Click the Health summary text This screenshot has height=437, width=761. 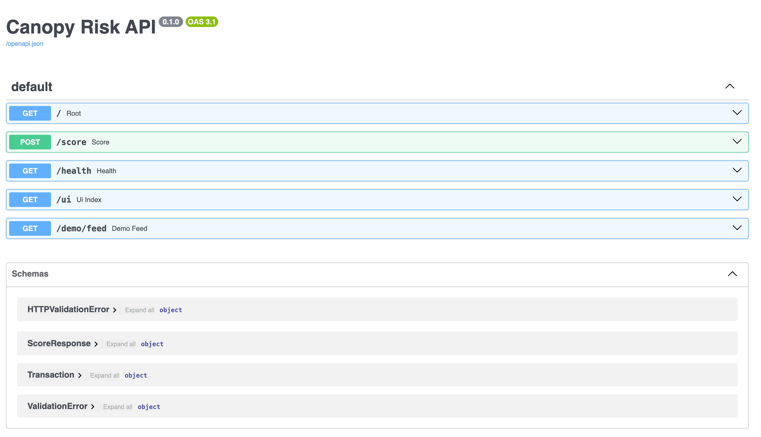click(106, 171)
